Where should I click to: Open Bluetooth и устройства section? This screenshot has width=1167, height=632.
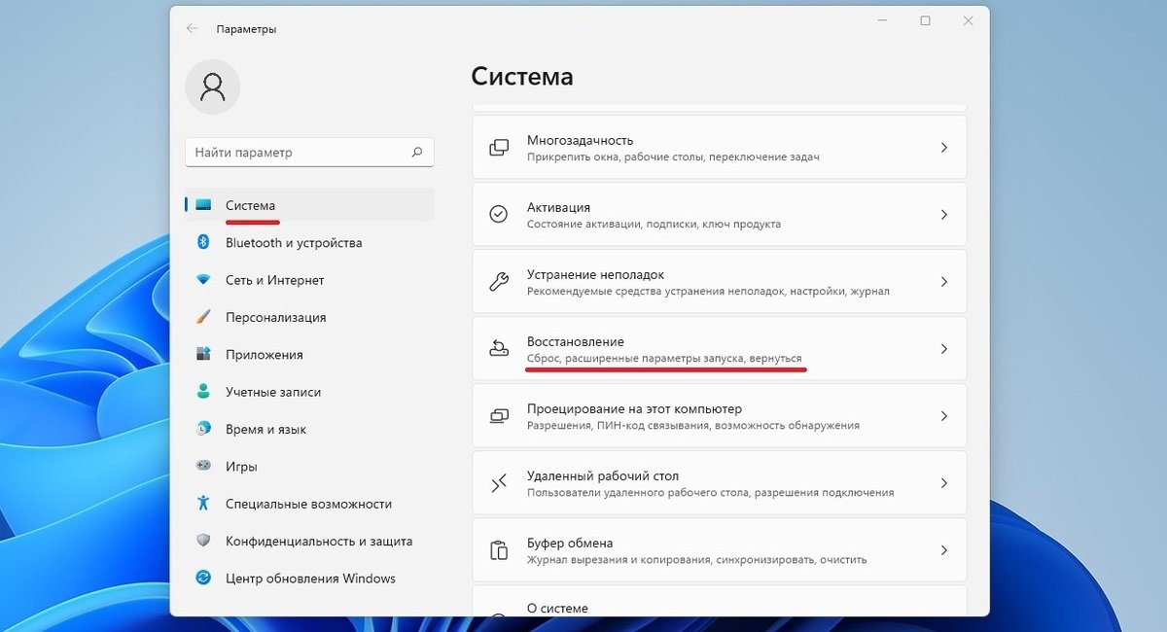click(309, 242)
